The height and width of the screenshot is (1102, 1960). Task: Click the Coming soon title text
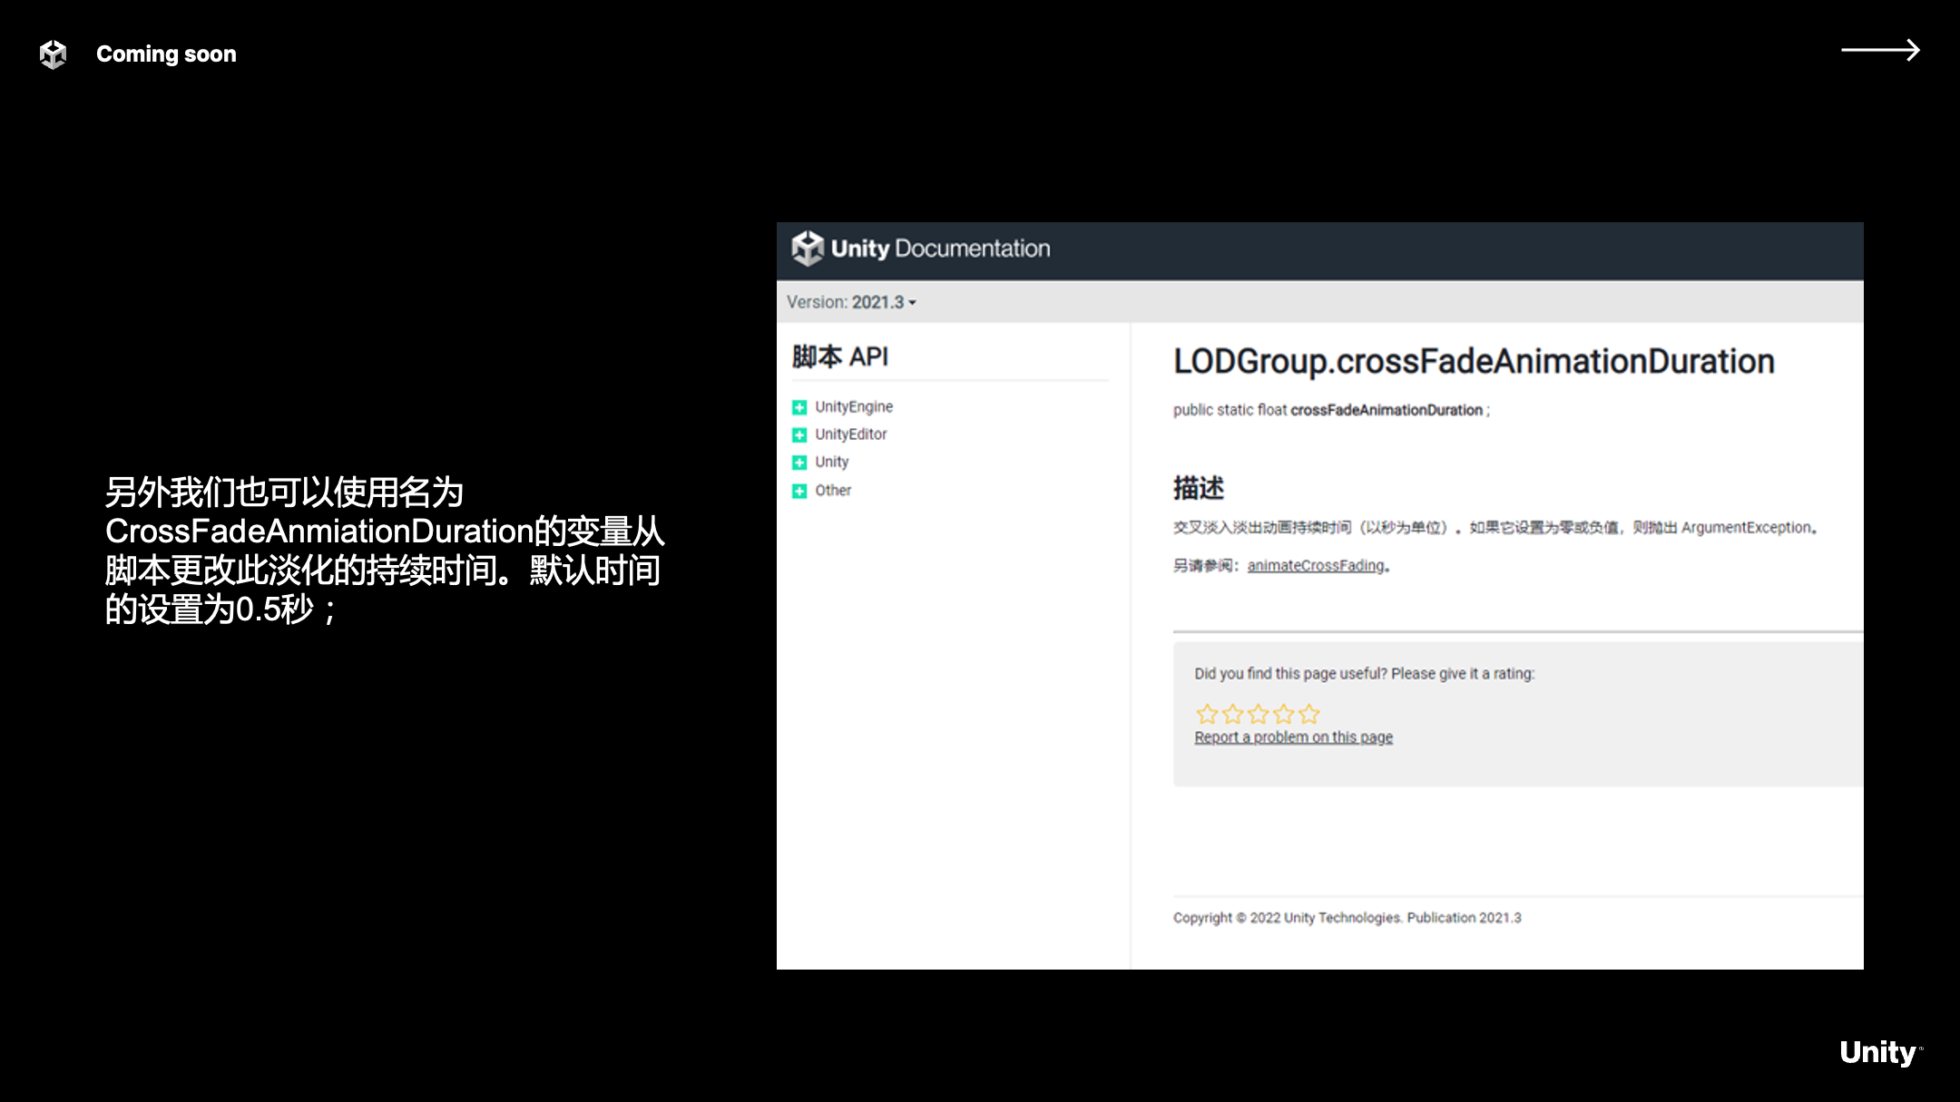click(x=166, y=54)
